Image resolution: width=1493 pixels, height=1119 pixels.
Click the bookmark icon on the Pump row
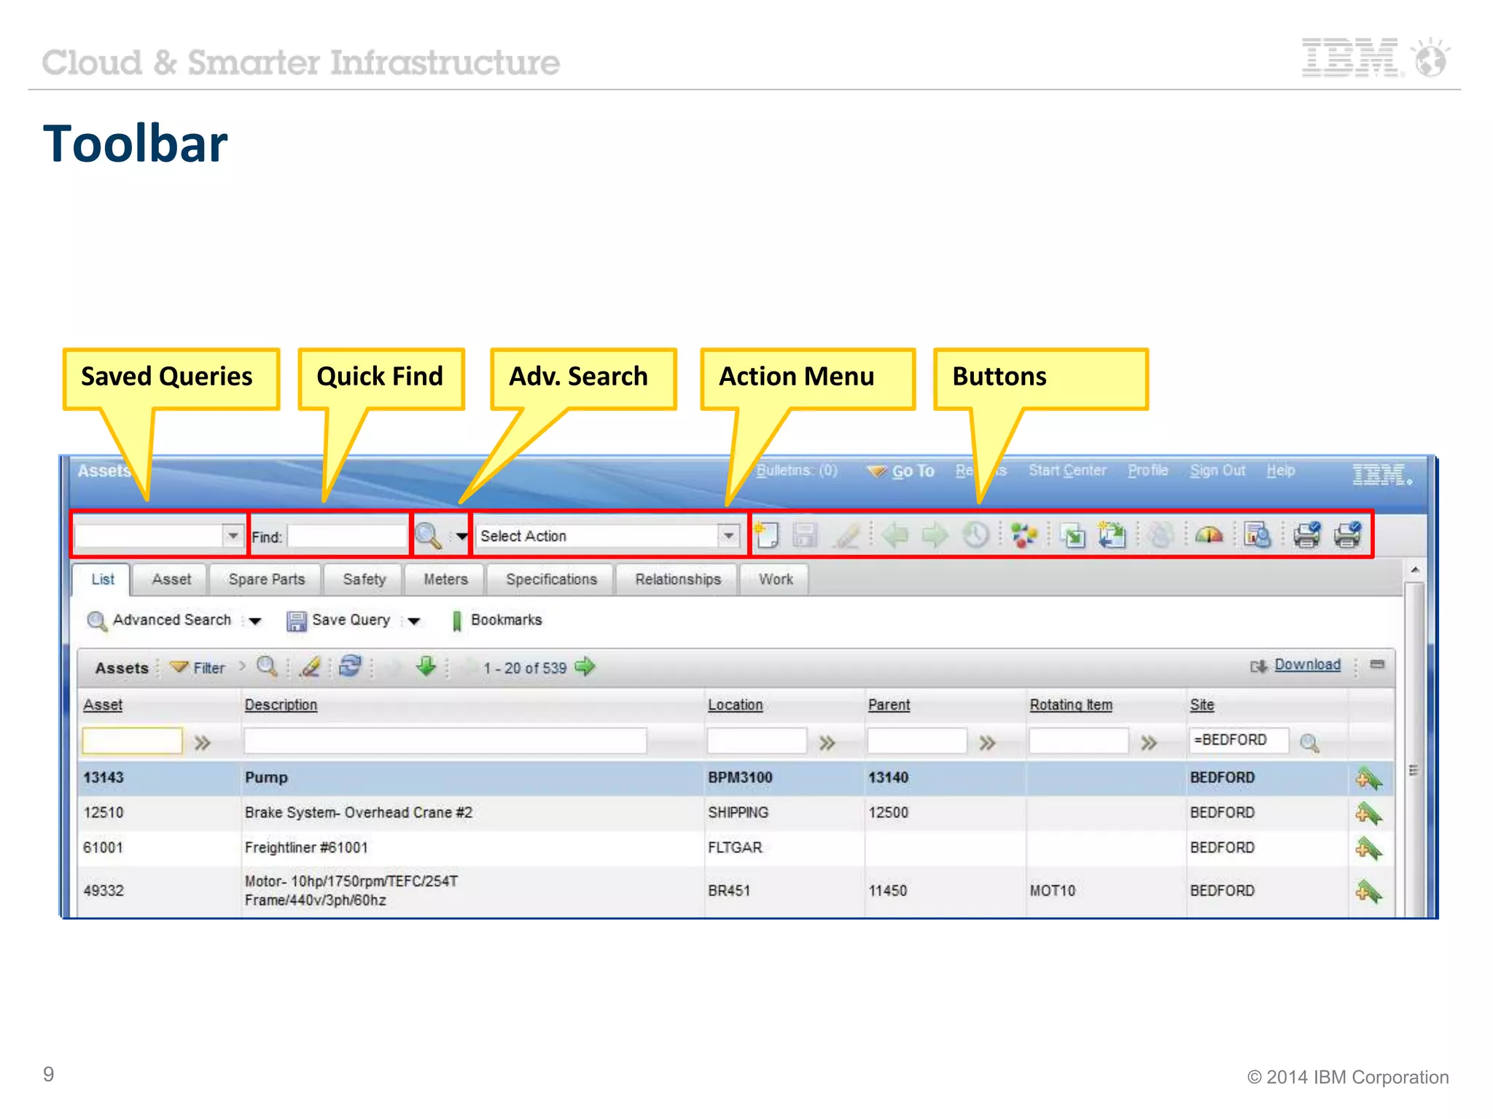point(1368,778)
